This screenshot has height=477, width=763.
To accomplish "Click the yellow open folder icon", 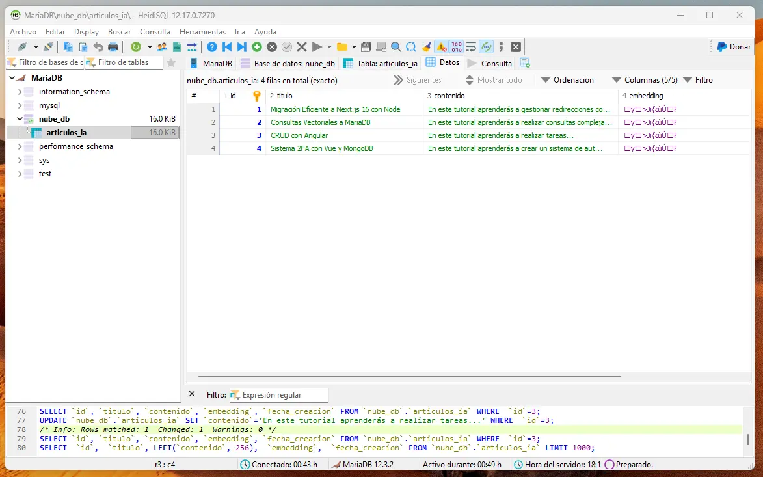I will [x=342, y=47].
